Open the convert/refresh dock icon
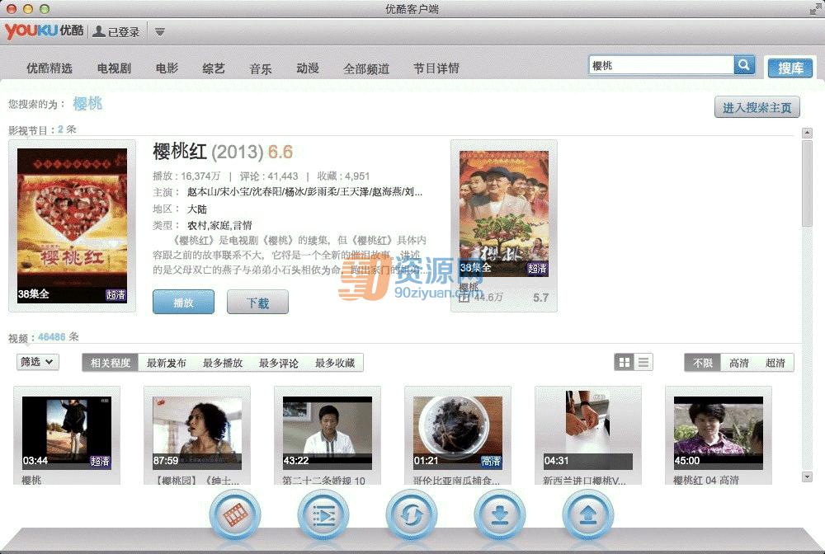The height and width of the screenshot is (554, 825). click(x=412, y=515)
